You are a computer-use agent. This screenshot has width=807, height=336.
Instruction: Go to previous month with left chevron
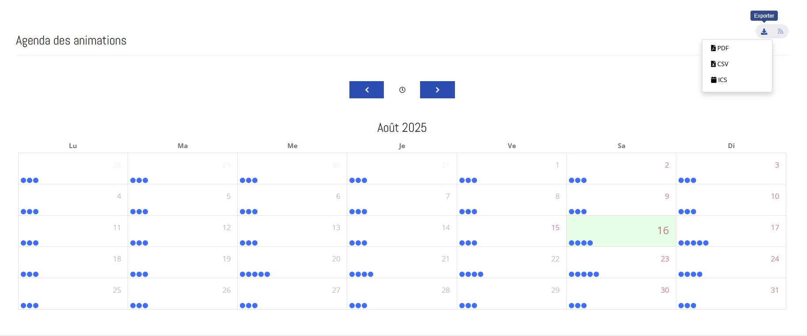[x=367, y=90]
